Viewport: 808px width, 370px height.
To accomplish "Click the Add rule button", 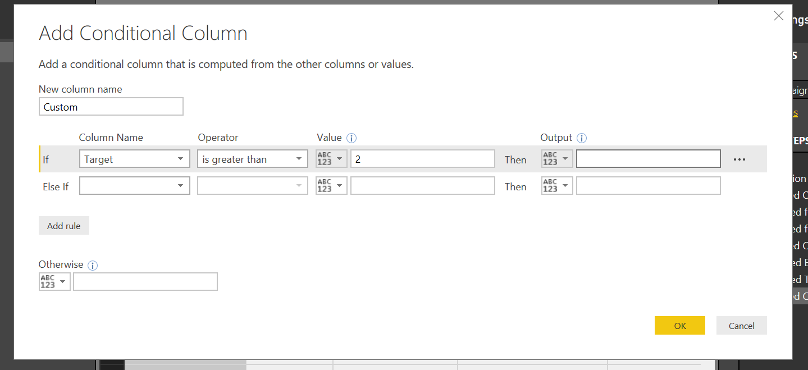I will coord(64,226).
